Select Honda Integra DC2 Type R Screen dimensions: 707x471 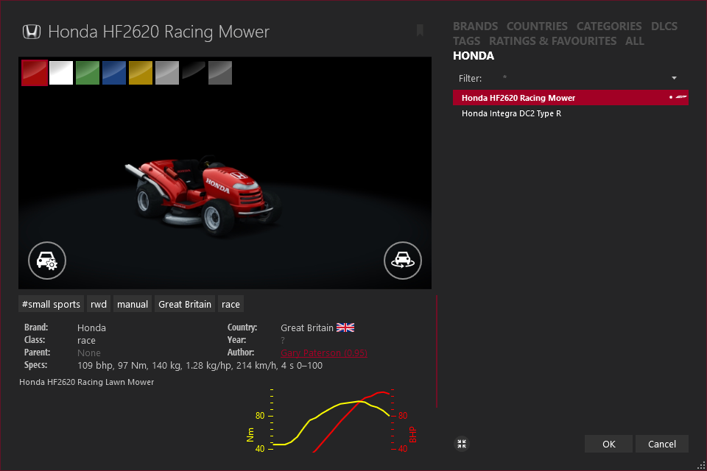pyautogui.click(x=570, y=113)
